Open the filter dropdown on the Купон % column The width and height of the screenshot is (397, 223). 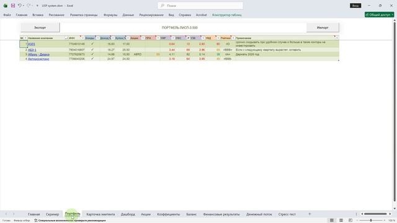coord(128,38)
